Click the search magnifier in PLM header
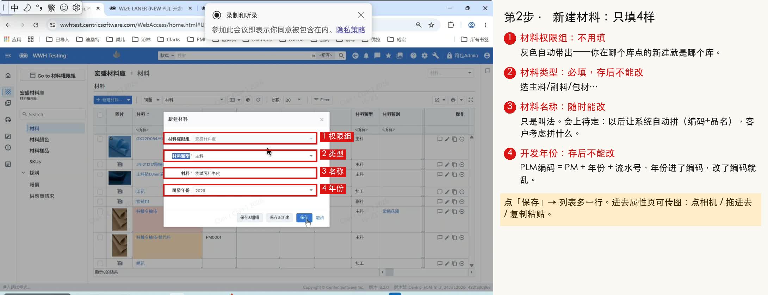 [x=341, y=56]
